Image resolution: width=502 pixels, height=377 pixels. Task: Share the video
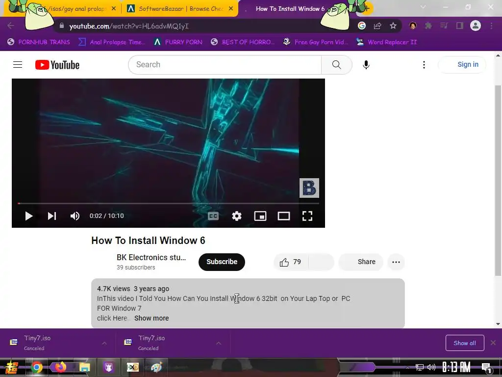tap(361, 262)
